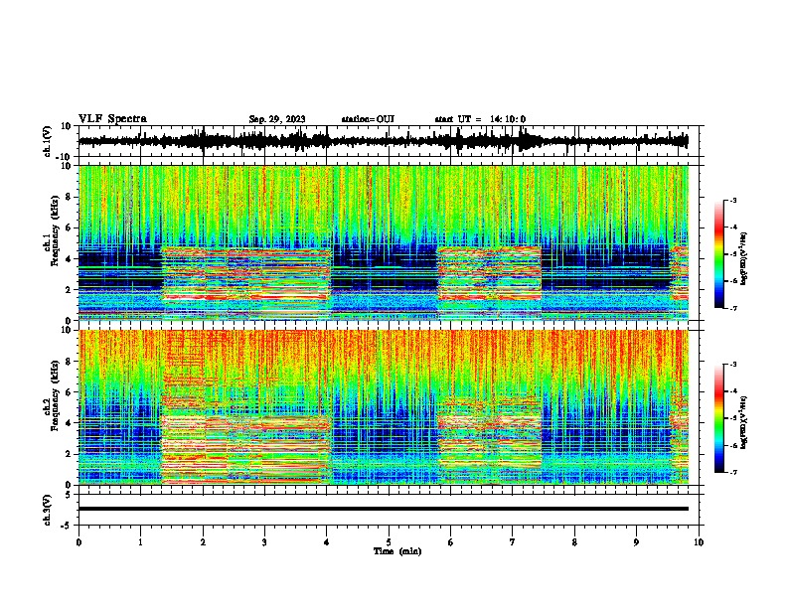Click the "ch.1(V)" waveform axis label

(x=48, y=141)
